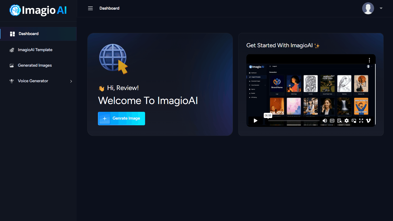
Task: Mute the video with the volume icon
Action: point(325,121)
